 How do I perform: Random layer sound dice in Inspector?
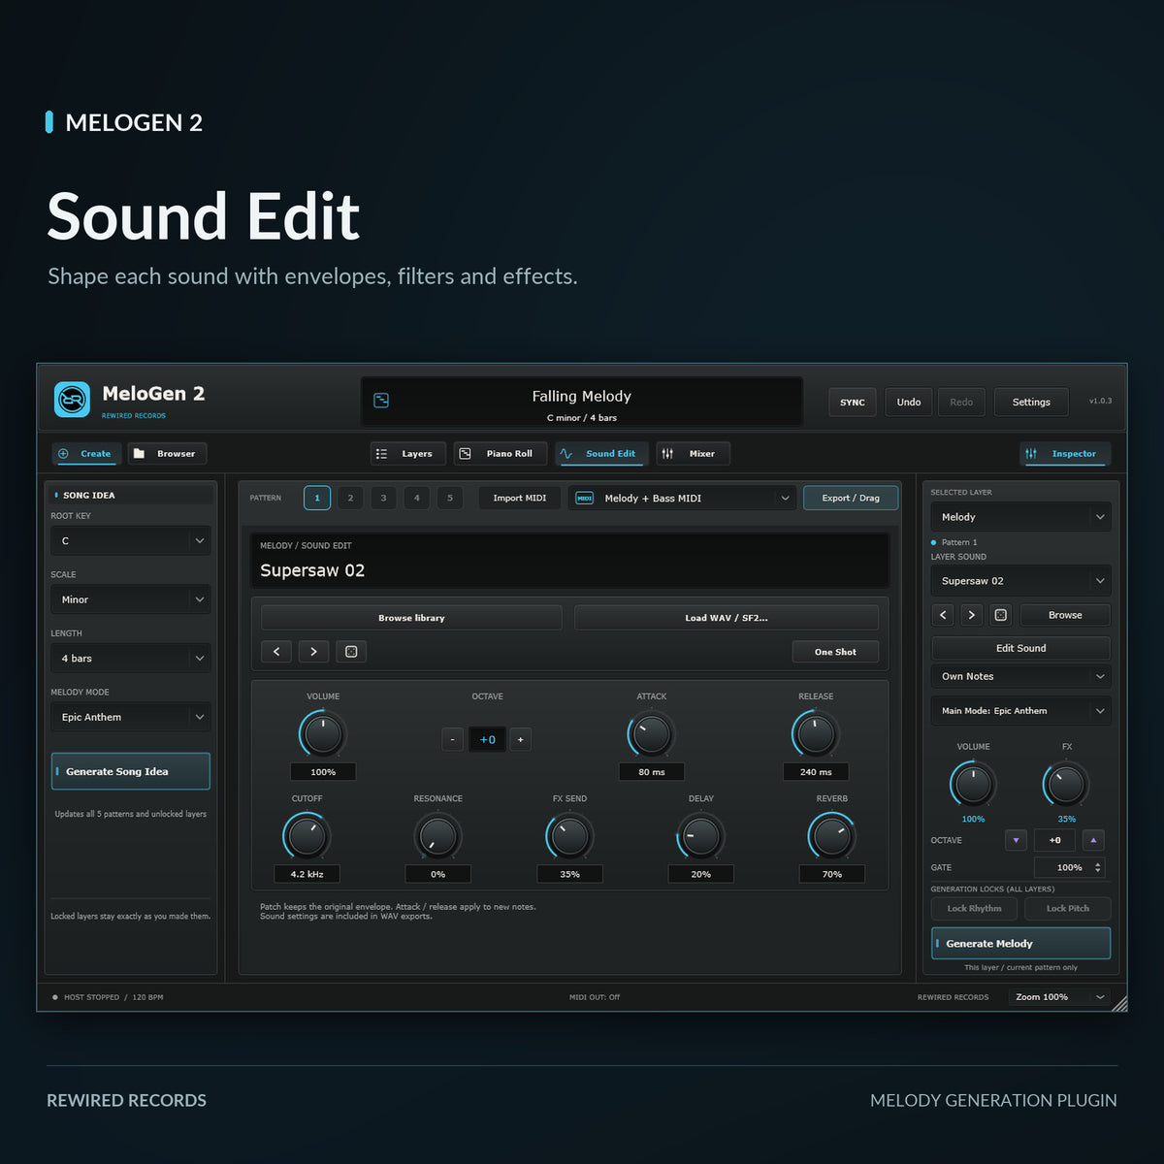click(1001, 615)
